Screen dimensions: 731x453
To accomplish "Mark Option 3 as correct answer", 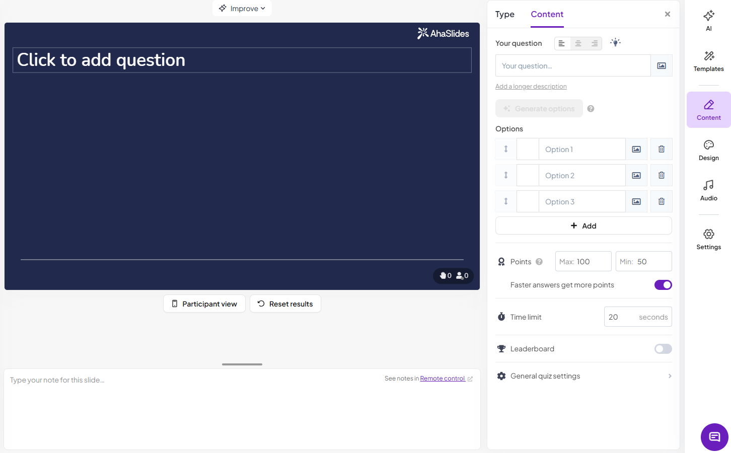I will (x=528, y=202).
